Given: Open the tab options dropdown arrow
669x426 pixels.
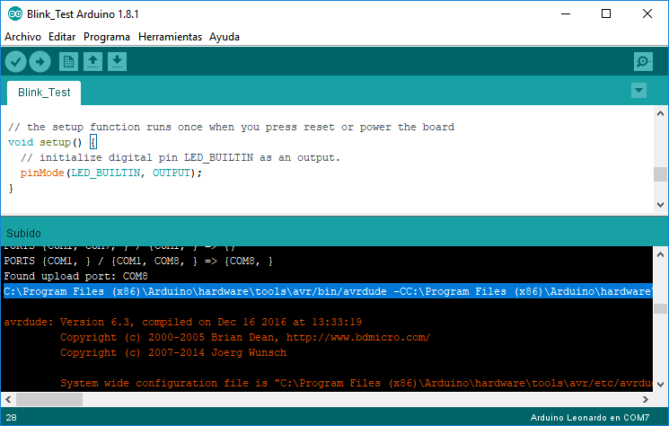Looking at the screenshot, I should (x=638, y=91).
